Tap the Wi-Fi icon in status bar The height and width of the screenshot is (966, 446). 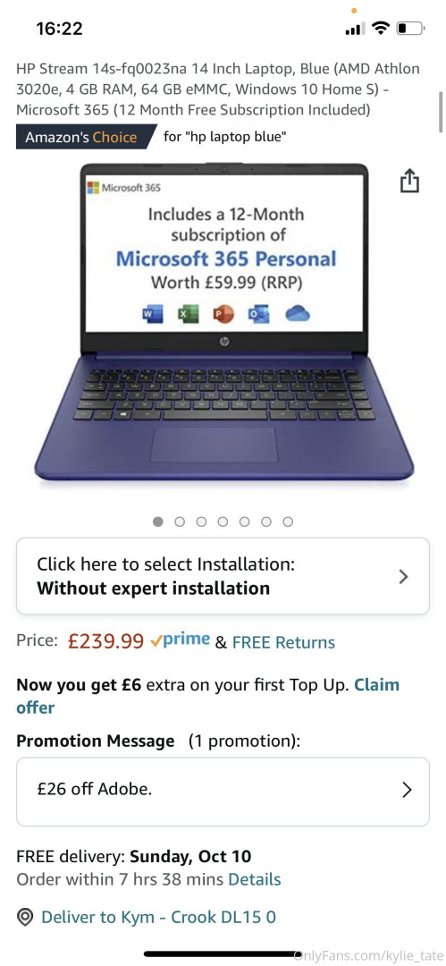point(382,28)
